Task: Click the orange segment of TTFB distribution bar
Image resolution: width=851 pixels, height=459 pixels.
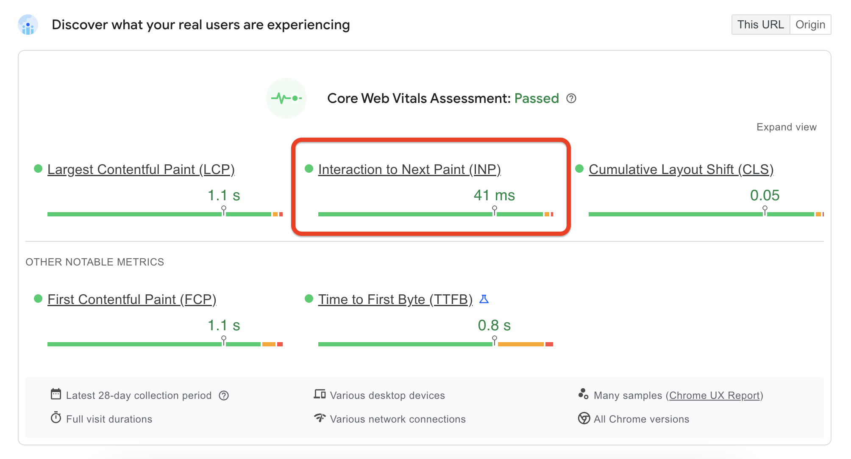Action: tap(520, 344)
